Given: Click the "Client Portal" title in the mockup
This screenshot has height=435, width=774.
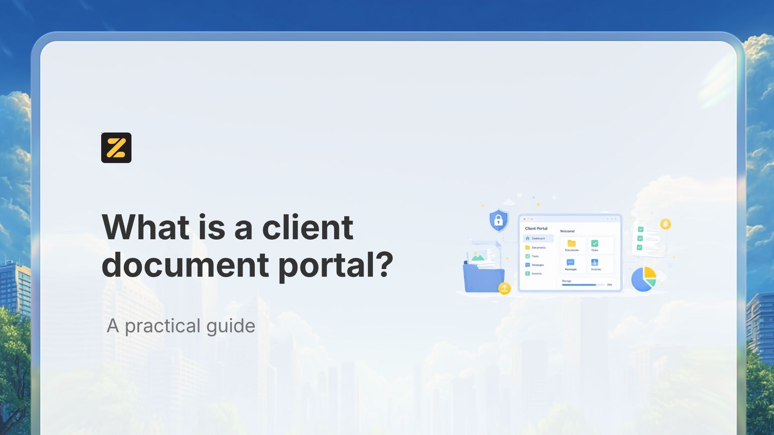Looking at the screenshot, I should (x=536, y=228).
